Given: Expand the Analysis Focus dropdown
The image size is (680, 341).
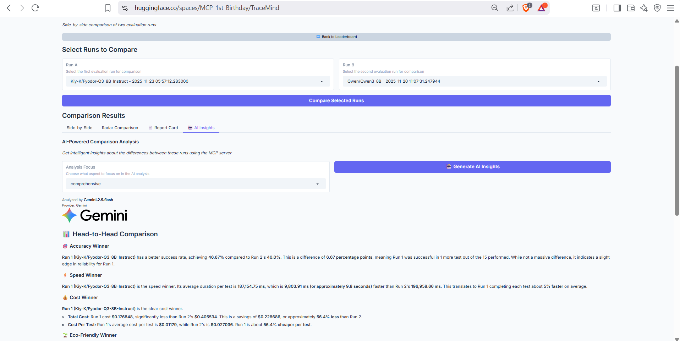Looking at the screenshot, I should tap(196, 184).
